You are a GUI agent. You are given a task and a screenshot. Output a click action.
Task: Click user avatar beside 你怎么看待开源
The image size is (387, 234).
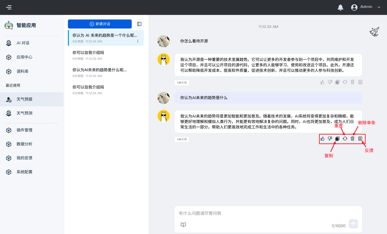164,41
